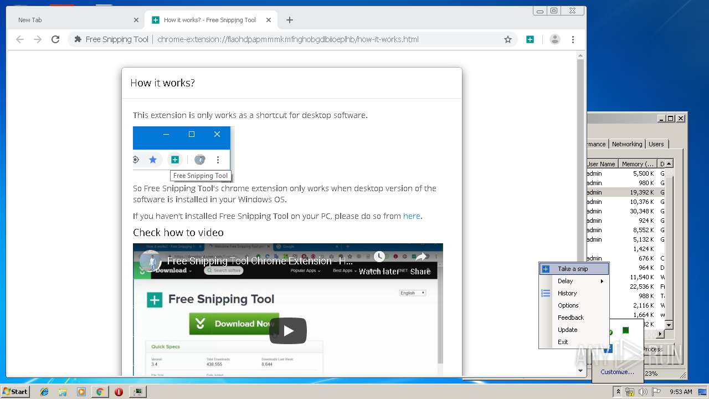
Task: Select Exit in the tray menu
Action: (574, 342)
